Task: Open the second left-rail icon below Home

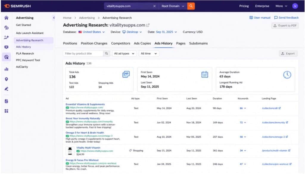Action: (7, 28)
